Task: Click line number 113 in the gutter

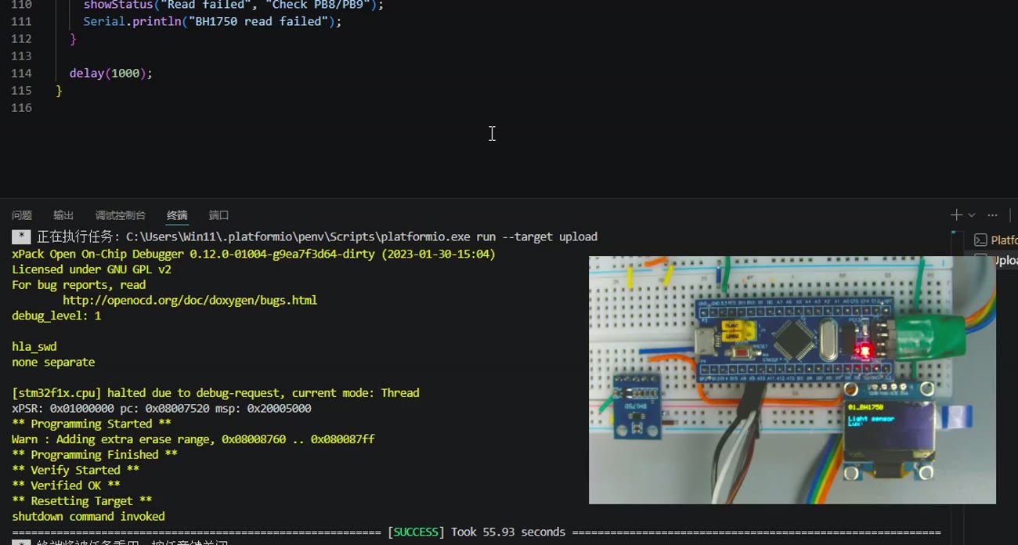Action: (x=21, y=56)
